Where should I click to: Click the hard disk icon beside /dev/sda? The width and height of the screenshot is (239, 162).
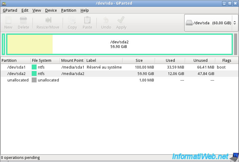(x=189, y=23)
